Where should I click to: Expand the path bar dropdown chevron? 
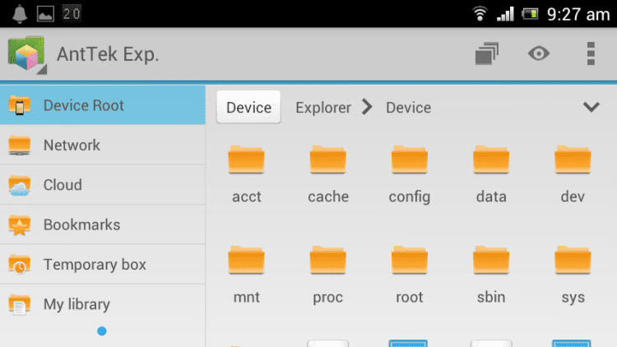591,107
